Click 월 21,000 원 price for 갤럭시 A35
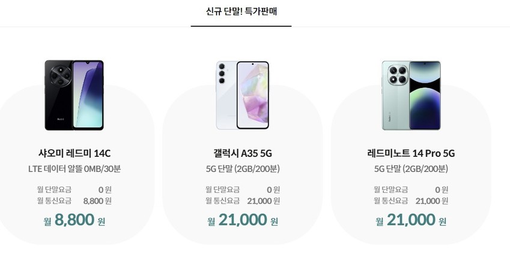The image size is (510, 255). tap(243, 220)
